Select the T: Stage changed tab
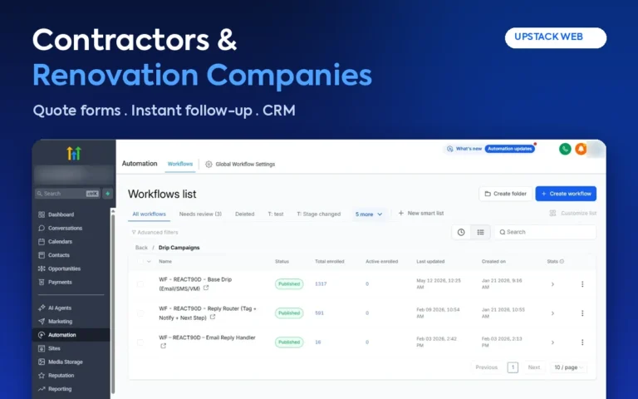 pos(319,214)
